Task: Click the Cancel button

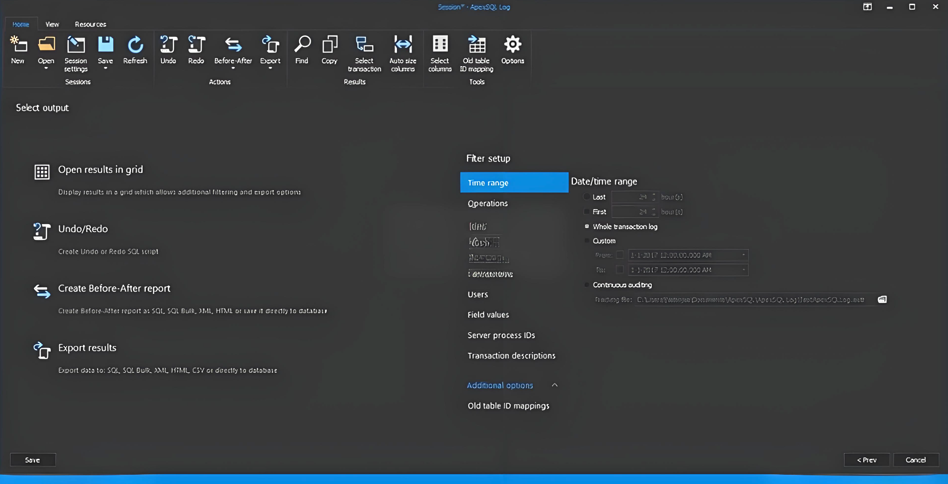Action: pos(916,460)
